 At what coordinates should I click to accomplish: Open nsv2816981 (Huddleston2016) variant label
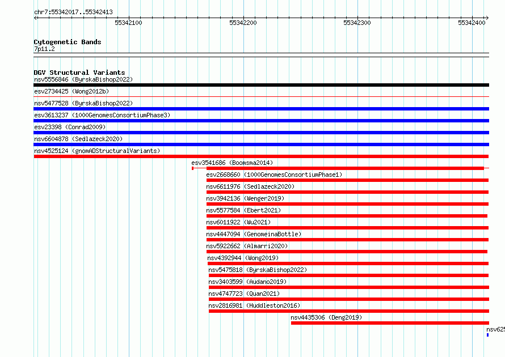pos(254,305)
